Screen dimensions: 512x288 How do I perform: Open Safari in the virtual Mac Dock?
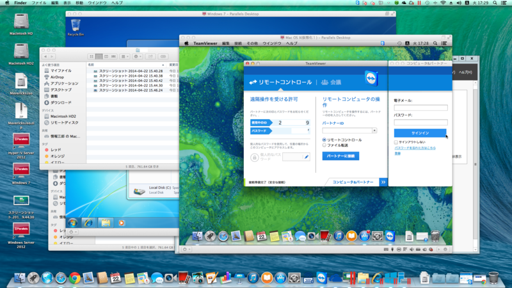point(223,236)
